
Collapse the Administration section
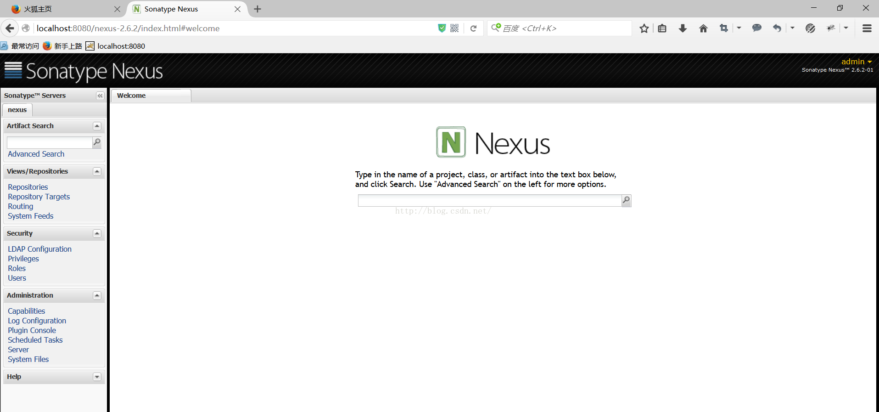tap(97, 295)
